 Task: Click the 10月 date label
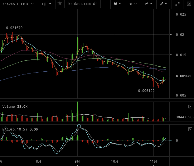coord(115,161)
